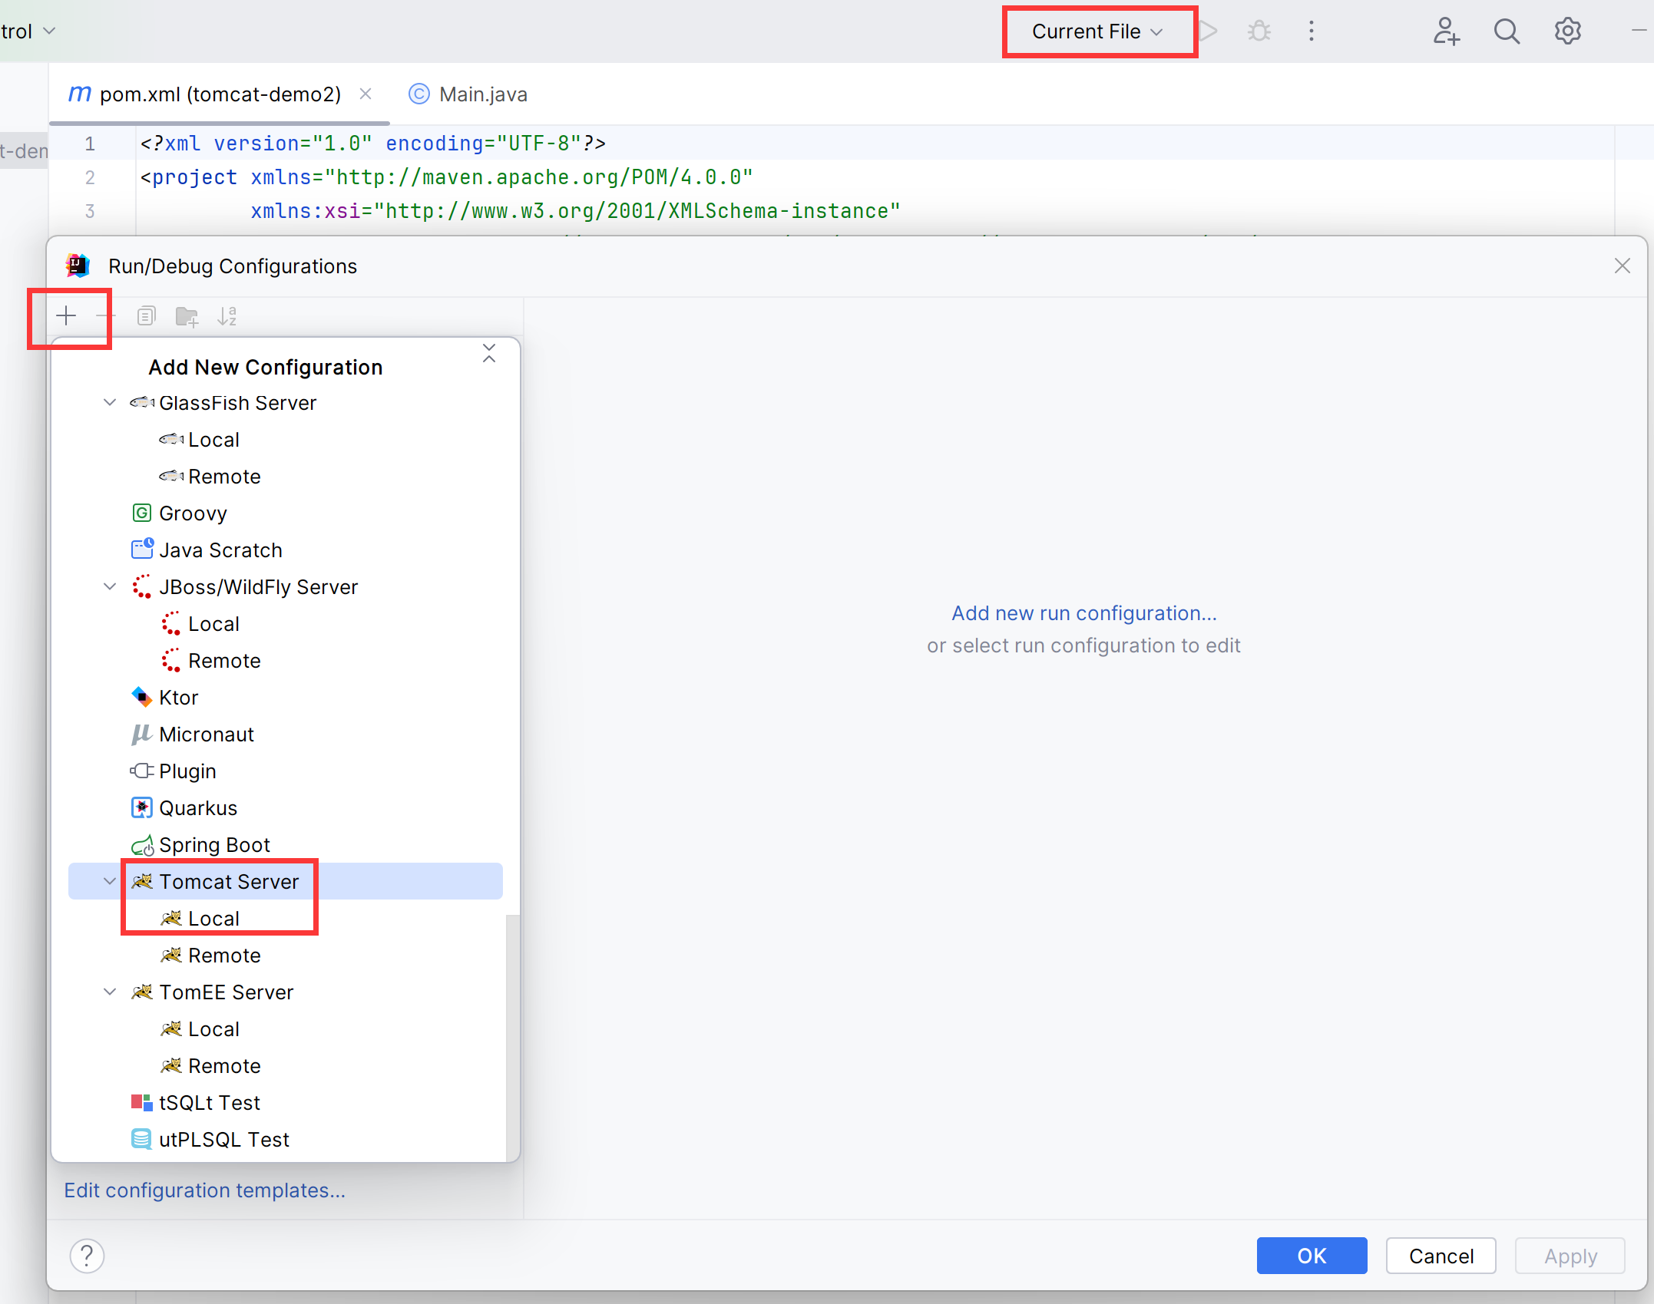This screenshot has width=1654, height=1304.
Task: Click the Code With Me add-user icon
Action: (1446, 31)
